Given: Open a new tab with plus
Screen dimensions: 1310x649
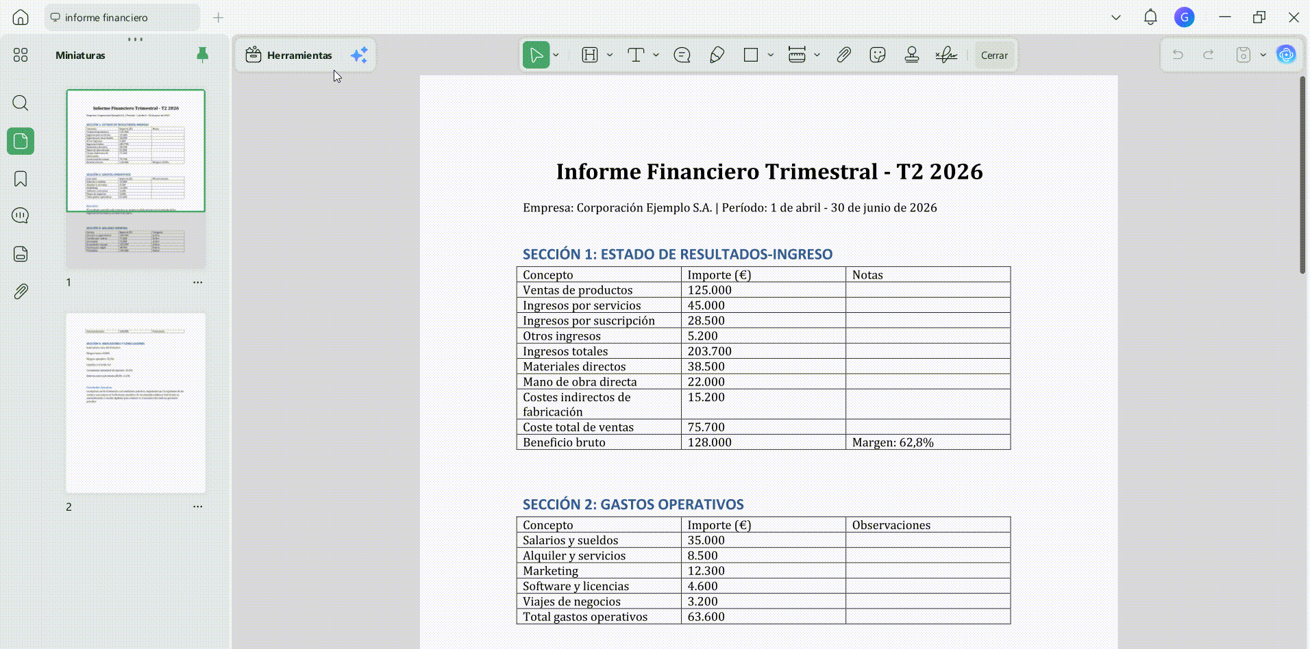Looking at the screenshot, I should pyautogui.click(x=218, y=18).
